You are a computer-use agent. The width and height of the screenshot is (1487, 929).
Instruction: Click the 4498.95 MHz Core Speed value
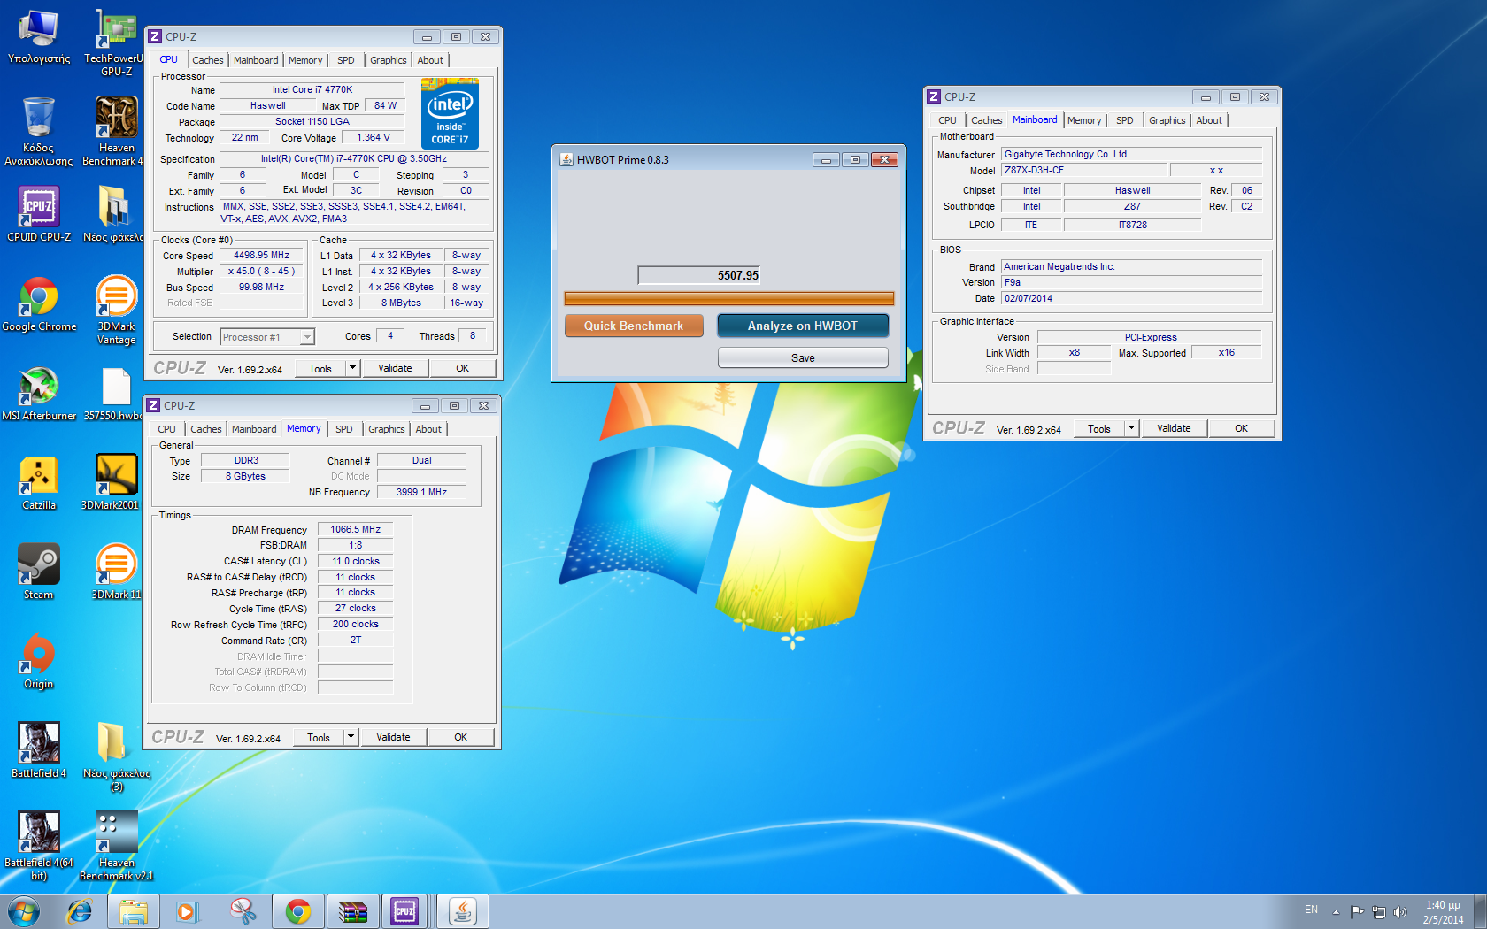click(262, 255)
